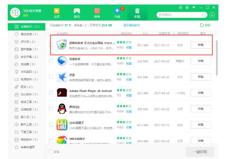The height and width of the screenshot is (159, 230).
Task: Open the 榜单 rankings icon
Action: [97, 13]
